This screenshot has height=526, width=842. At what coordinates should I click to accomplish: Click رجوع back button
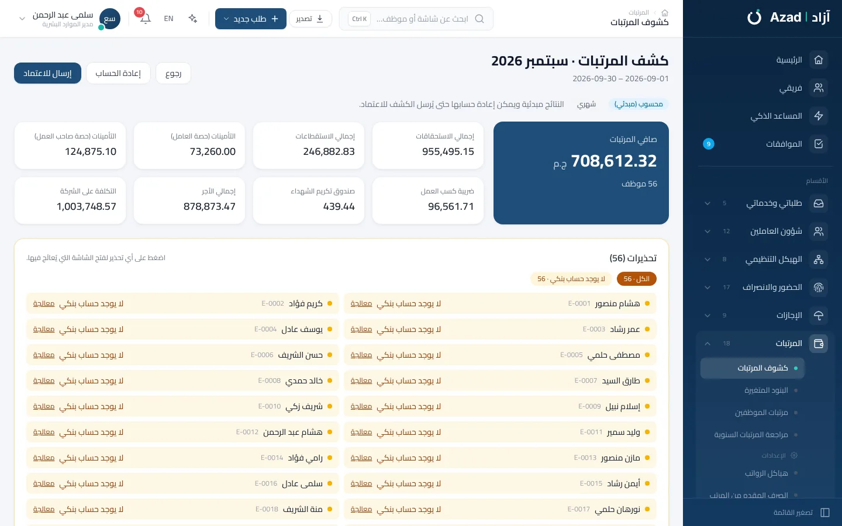pos(174,73)
